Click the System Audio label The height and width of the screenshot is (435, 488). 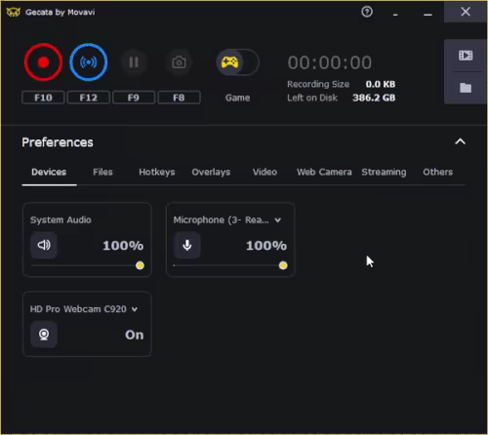tap(61, 220)
